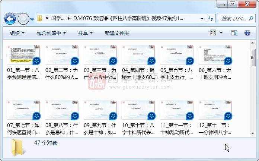Click the scrollbar up arrow
This screenshot has height=161, width=259.
(x=253, y=43)
